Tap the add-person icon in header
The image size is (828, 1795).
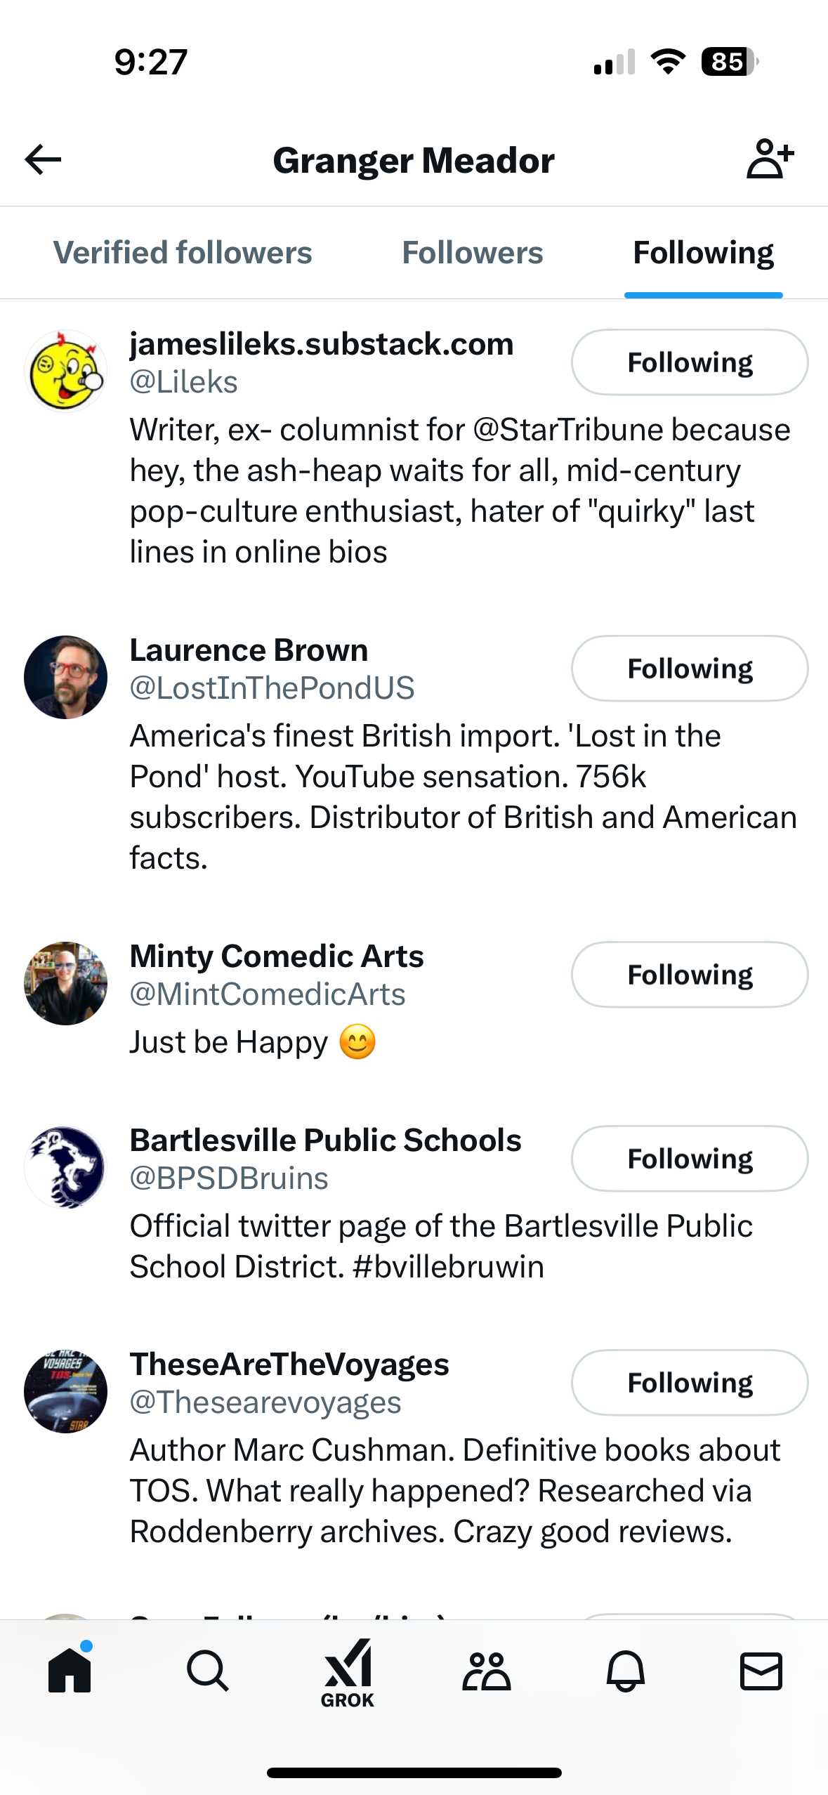[770, 159]
